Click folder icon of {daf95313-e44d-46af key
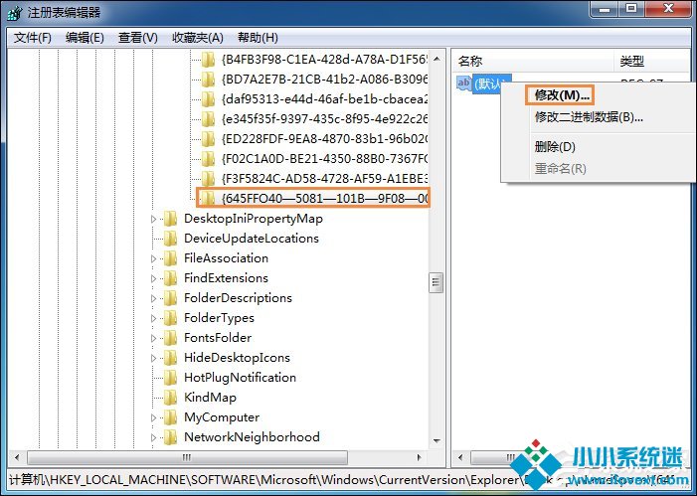The height and width of the screenshot is (496, 697). (208, 99)
